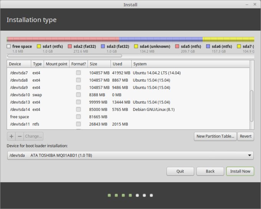
Task: Click Install Now
Action: pos(240,171)
